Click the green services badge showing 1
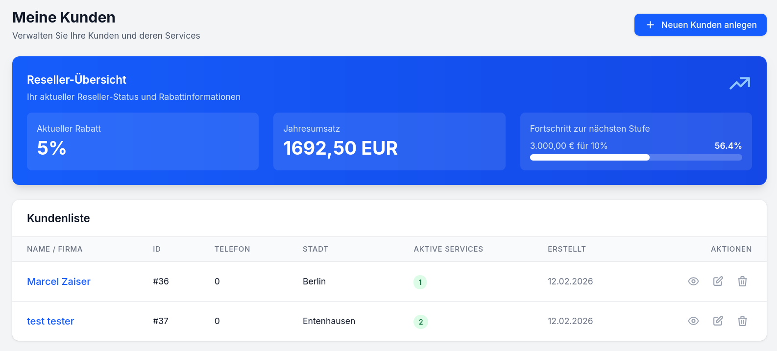 pyautogui.click(x=420, y=281)
